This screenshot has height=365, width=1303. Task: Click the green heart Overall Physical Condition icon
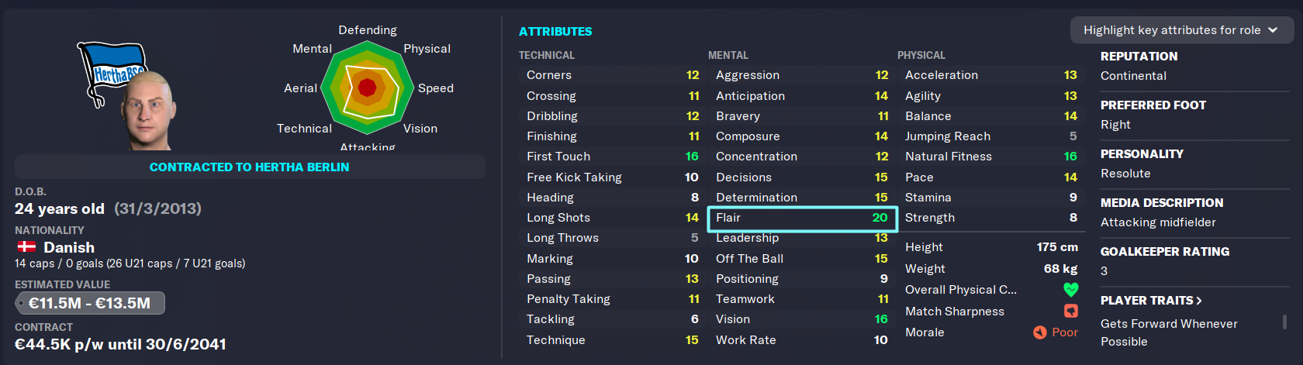[1071, 290]
